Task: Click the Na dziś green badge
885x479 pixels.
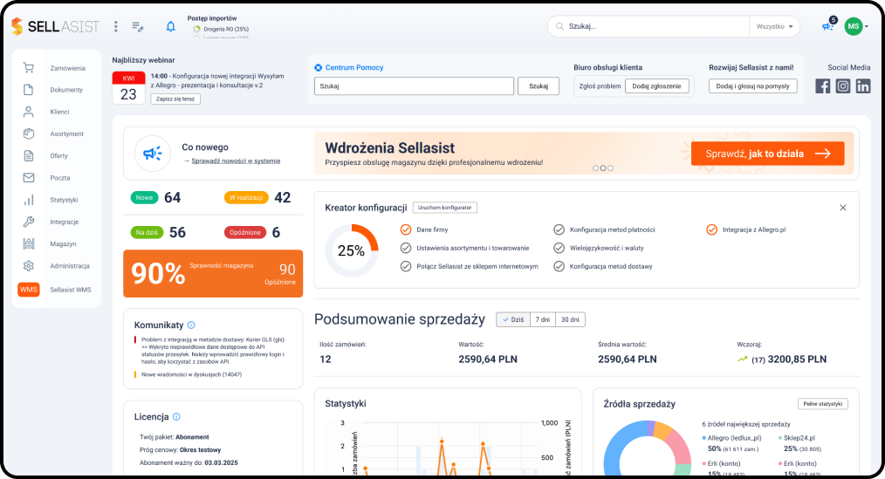Action: pos(147,232)
